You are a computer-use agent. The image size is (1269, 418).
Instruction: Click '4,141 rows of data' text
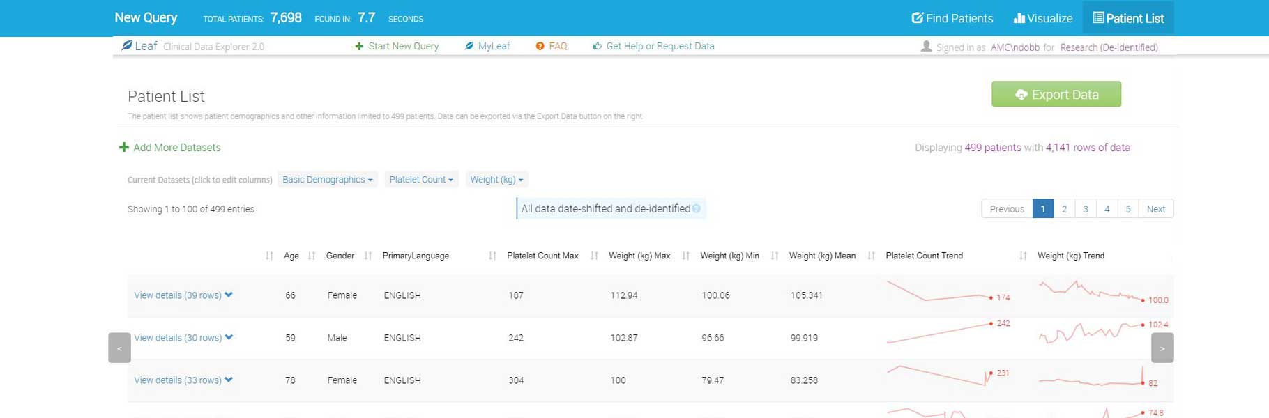[1088, 148]
